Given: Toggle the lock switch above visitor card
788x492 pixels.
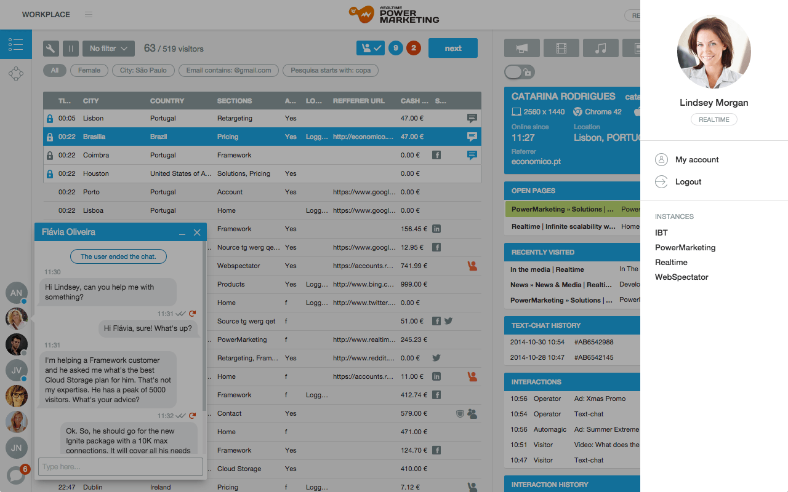Looking at the screenshot, I should 519,72.
